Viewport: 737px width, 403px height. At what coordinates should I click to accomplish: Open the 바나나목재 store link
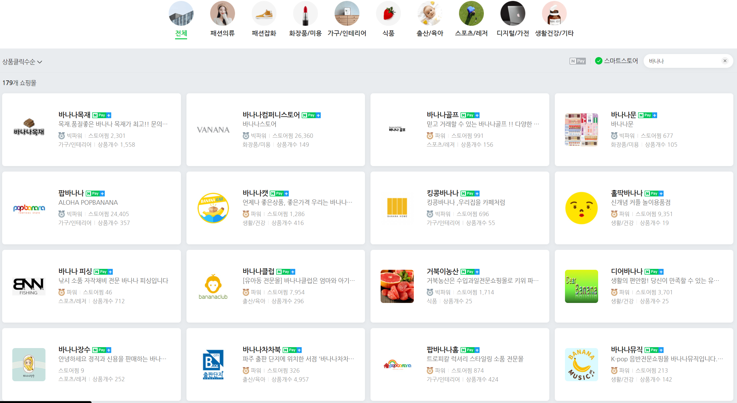(x=74, y=115)
